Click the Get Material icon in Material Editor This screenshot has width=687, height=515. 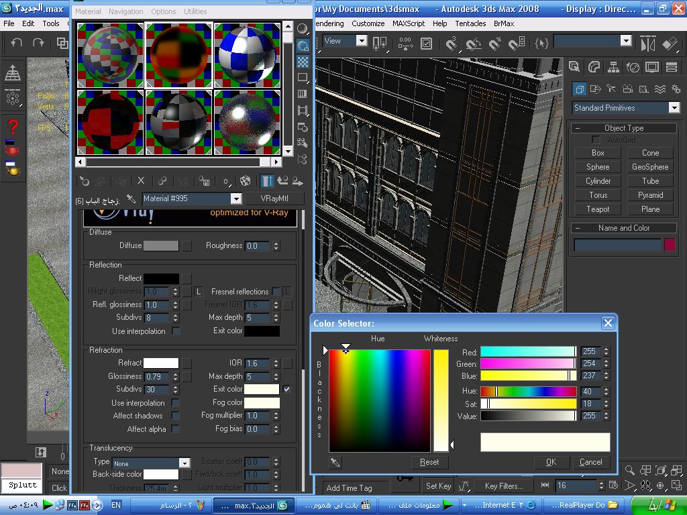[x=84, y=181]
